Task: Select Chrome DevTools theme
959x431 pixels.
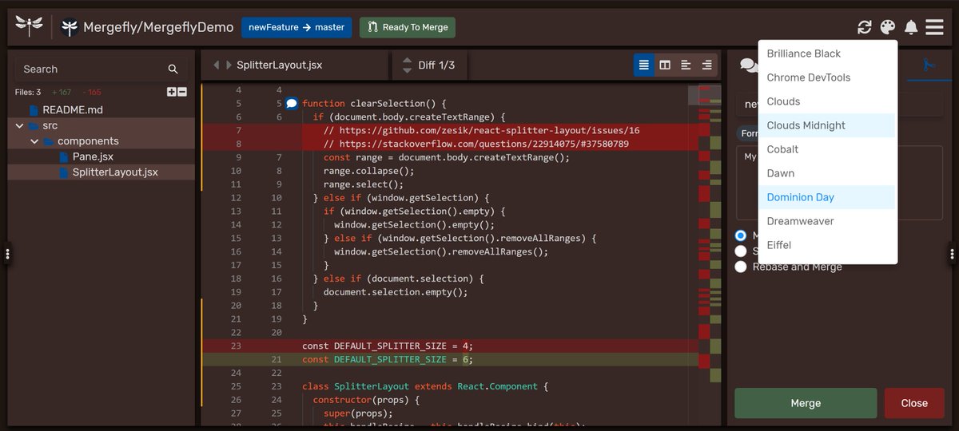Action: [827, 77]
